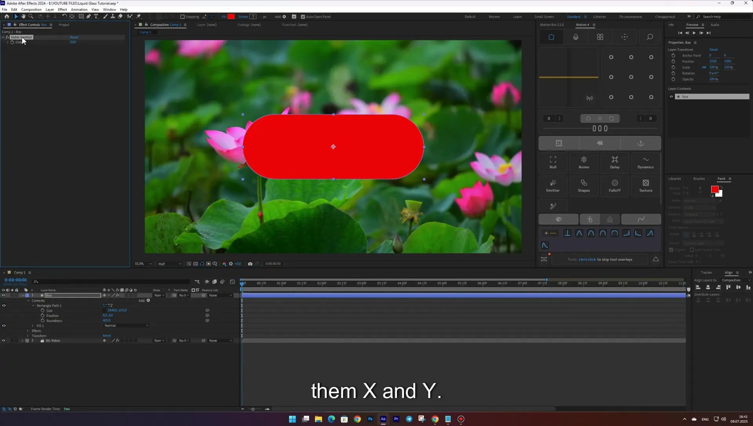This screenshot has height=426, width=753.
Task: Select the Eraser tool
Action: click(120, 16)
